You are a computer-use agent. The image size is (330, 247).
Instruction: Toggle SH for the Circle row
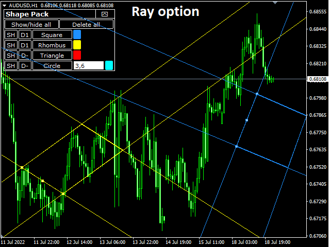point(11,65)
